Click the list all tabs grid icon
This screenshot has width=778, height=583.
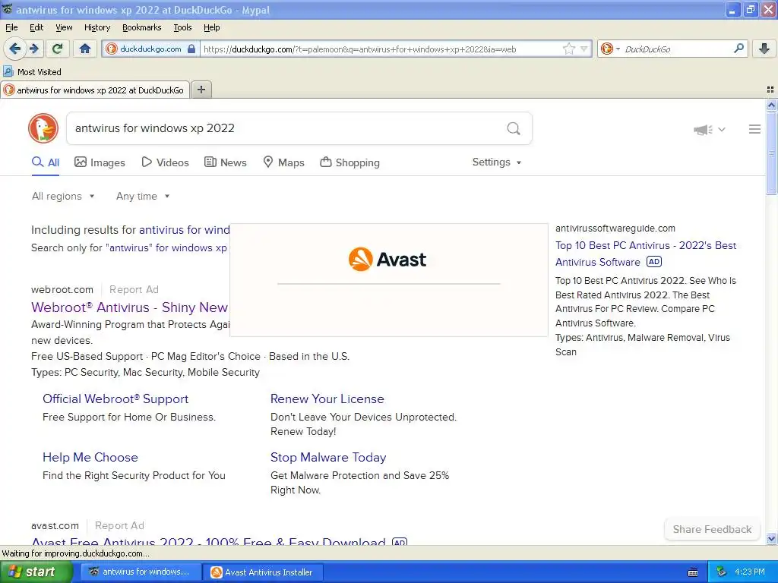(x=770, y=90)
